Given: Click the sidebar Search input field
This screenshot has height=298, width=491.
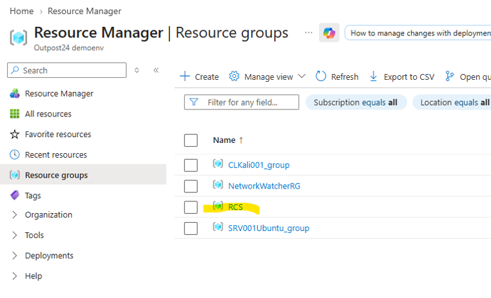Looking at the screenshot, I should coord(67,70).
